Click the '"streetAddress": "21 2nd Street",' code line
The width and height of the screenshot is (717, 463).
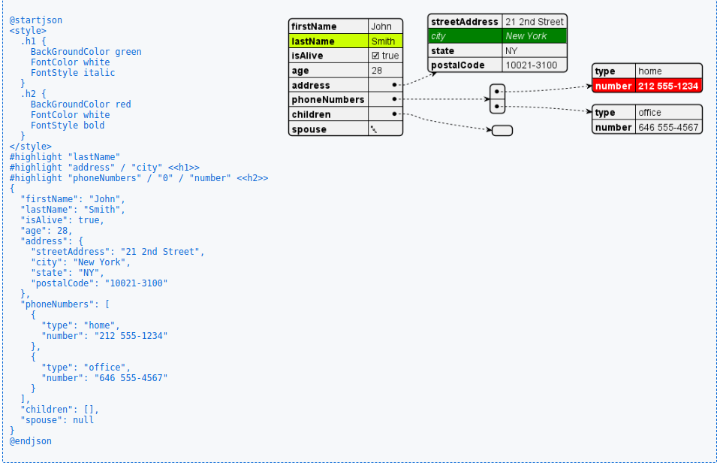[118, 252]
